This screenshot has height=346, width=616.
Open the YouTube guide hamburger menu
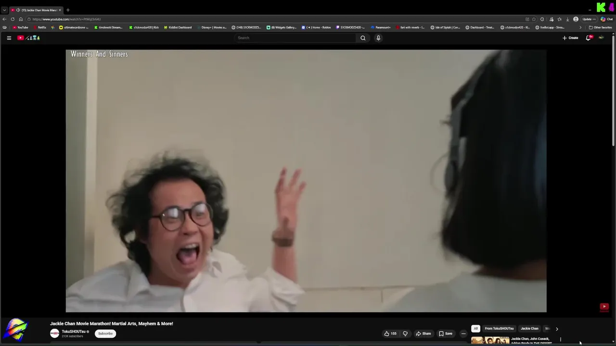[x=9, y=38]
